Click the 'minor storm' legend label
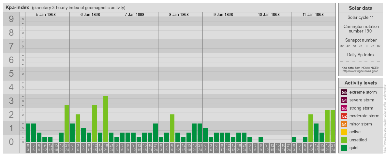 point(361,124)
